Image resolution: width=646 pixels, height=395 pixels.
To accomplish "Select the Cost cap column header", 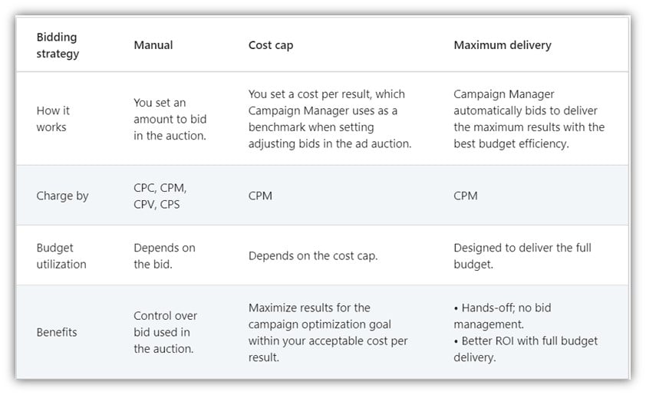I will coord(271,45).
